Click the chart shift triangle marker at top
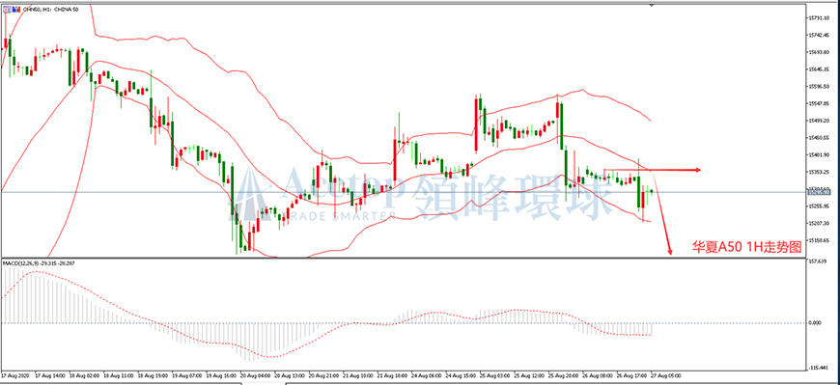Image resolution: width=840 pixels, height=385 pixels. tap(652, 6)
